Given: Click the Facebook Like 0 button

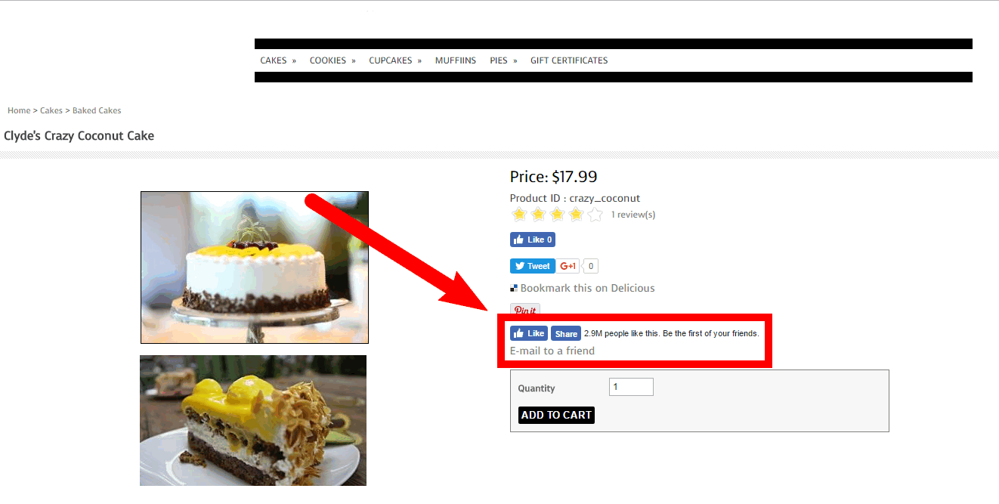Looking at the screenshot, I should [x=533, y=240].
